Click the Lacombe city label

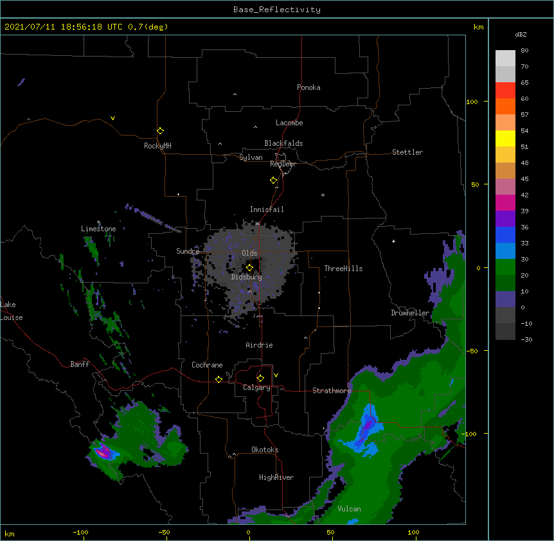289,123
